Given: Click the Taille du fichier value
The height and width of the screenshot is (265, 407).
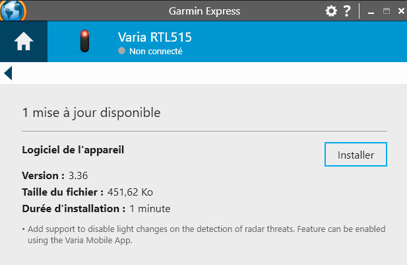Looking at the screenshot, I should click(130, 192).
